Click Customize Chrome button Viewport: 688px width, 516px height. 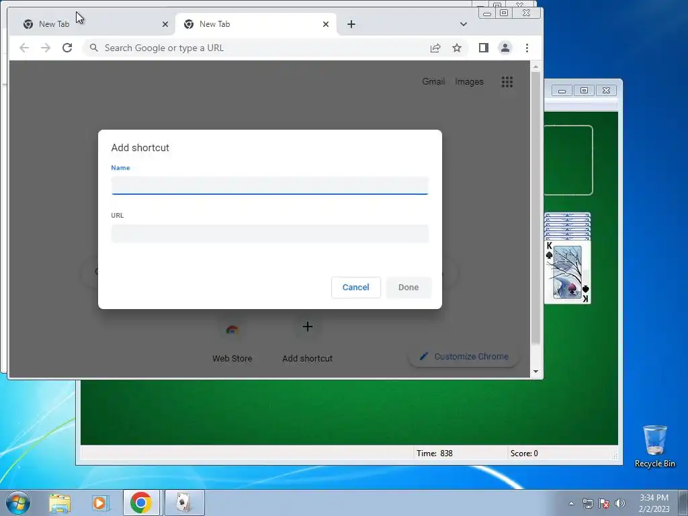click(464, 356)
